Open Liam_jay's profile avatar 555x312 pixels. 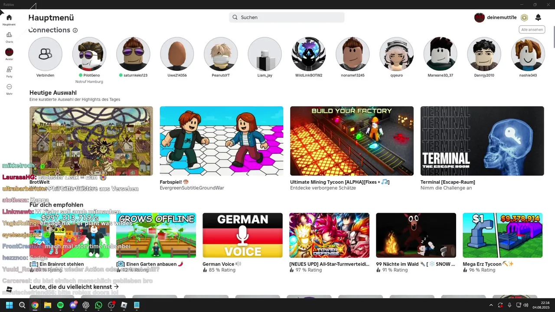[x=264, y=54]
